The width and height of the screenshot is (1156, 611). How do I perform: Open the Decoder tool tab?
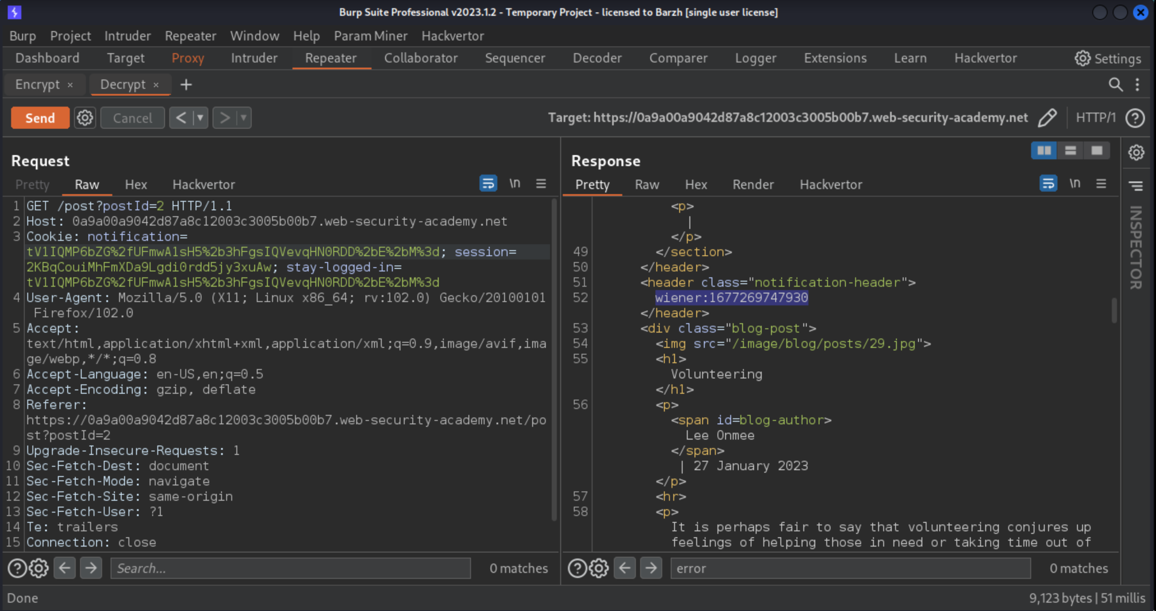[597, 58]
